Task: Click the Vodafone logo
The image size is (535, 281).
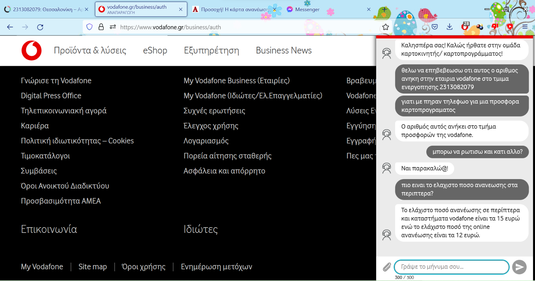Action: pos(31,50)
